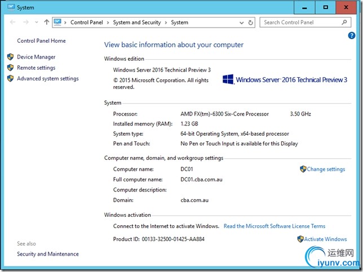
Task: Select Control Panel in breadcrumb
Action: (87, 23)
